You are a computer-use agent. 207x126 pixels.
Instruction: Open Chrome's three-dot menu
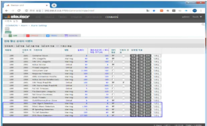click(x=201, y=11)
